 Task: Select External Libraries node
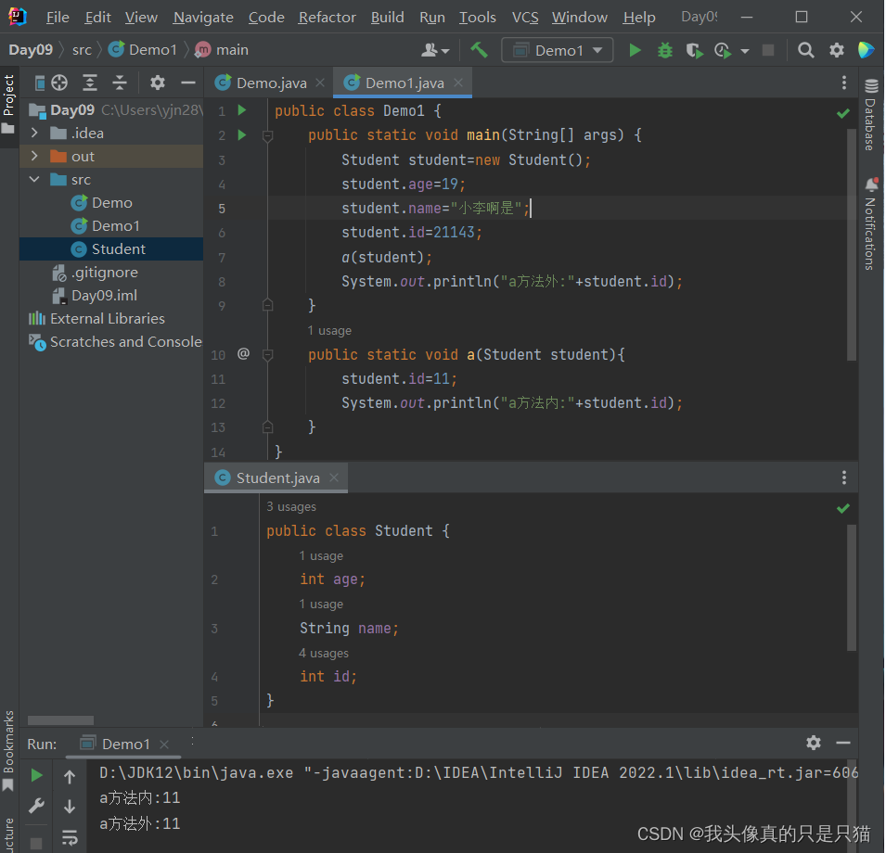tap(108, 318)
